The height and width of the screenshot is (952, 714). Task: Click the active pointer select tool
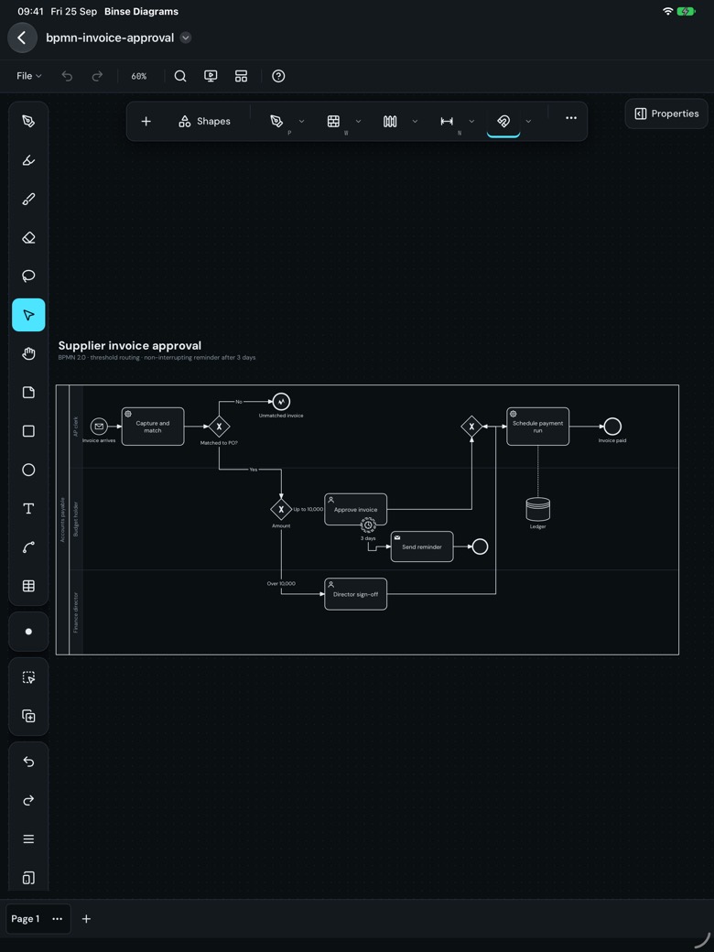coord(28,315)
